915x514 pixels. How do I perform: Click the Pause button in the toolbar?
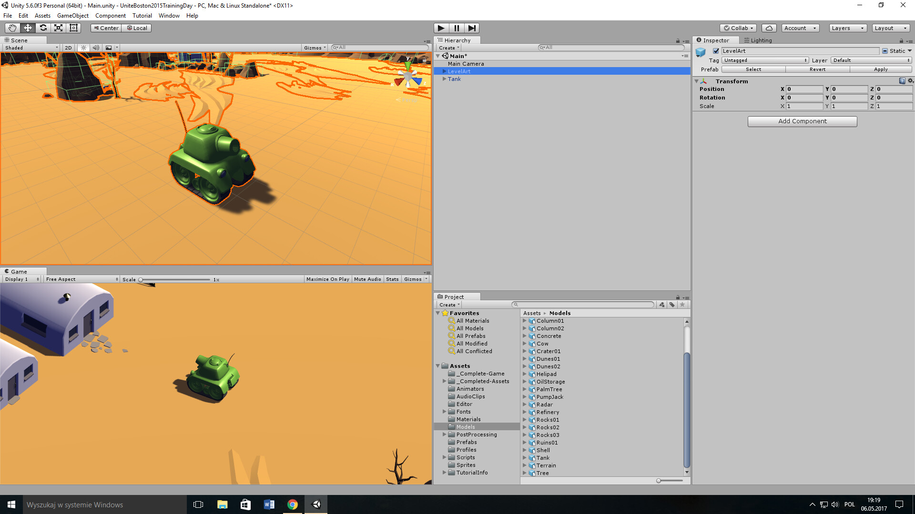point(457,28)
